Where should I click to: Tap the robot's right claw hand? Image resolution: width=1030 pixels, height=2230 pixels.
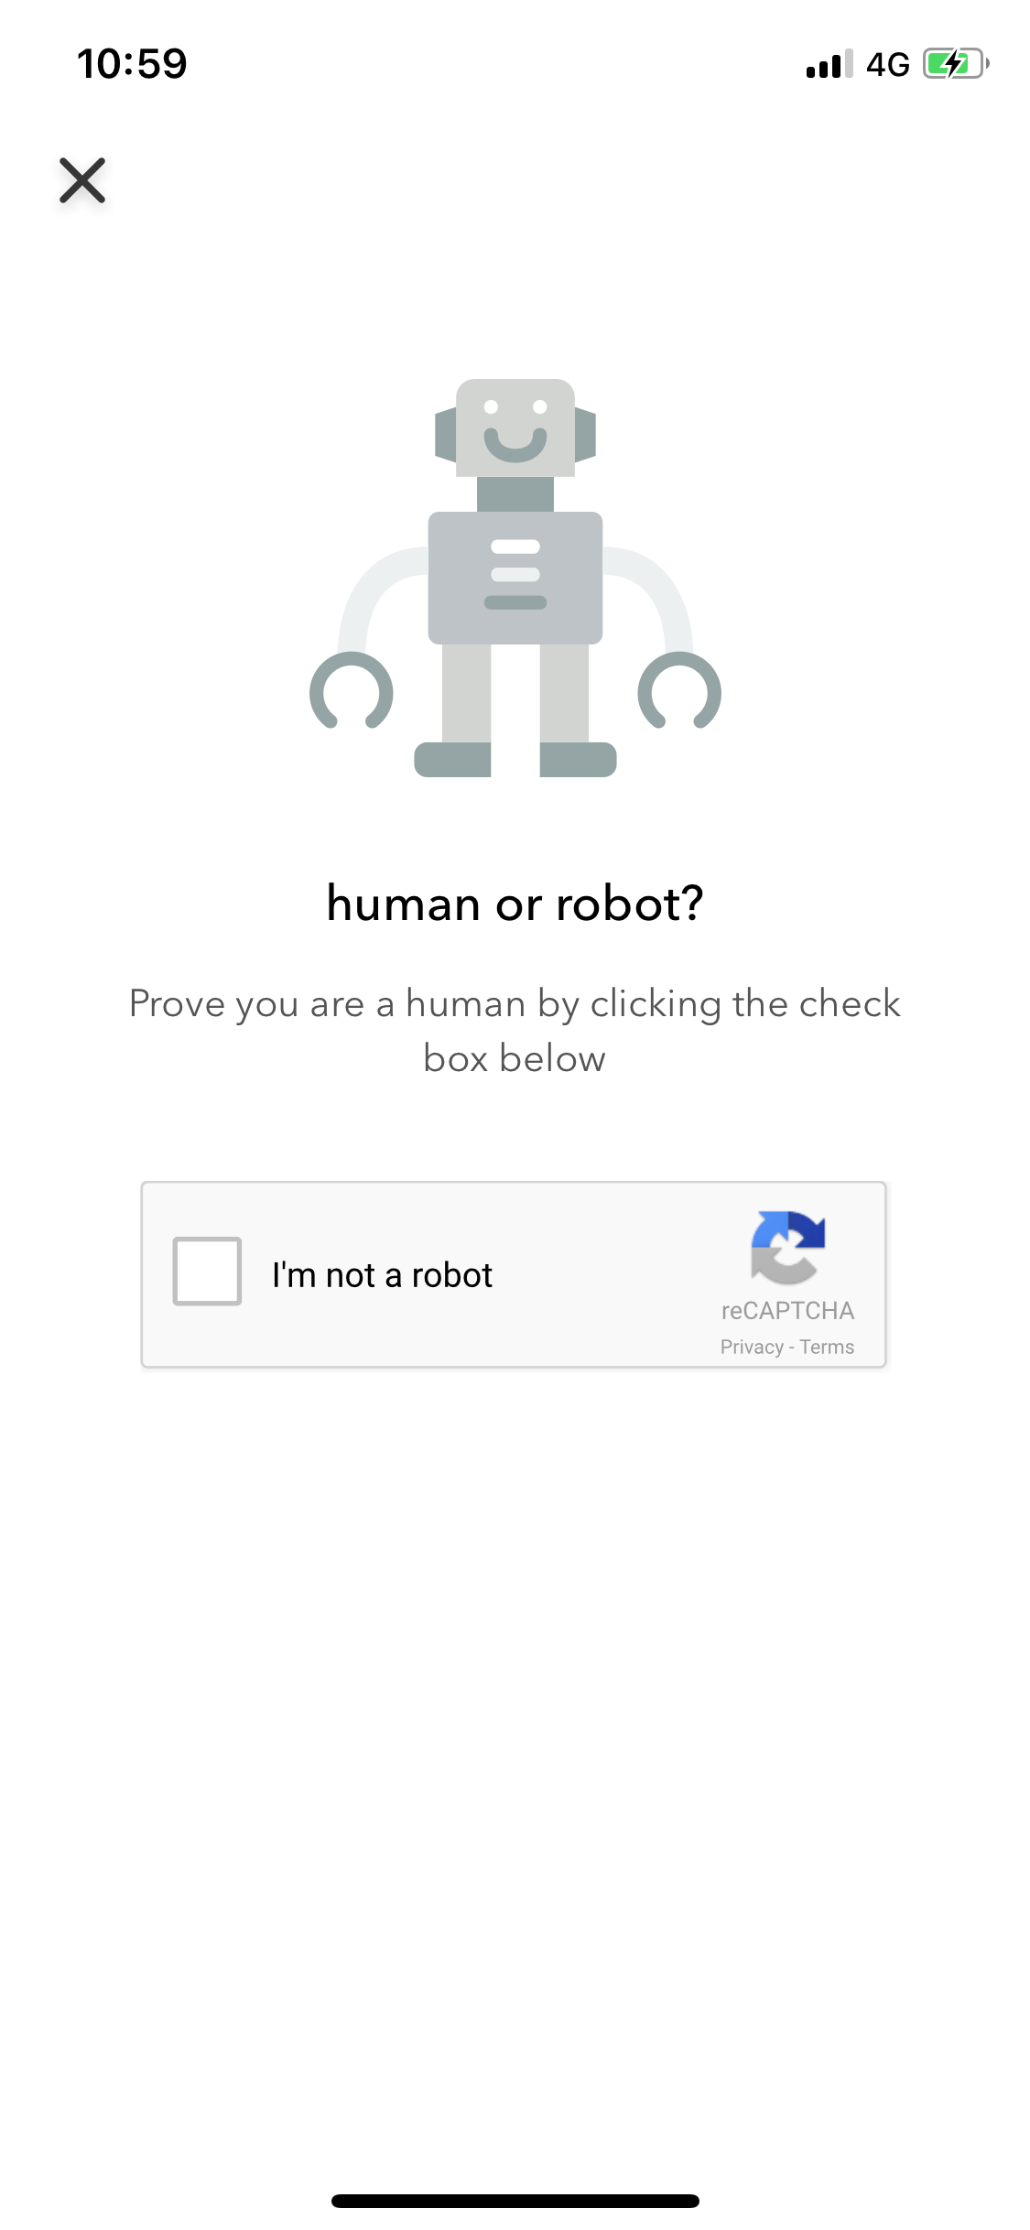pyautogui.click(x=679, y=691)
